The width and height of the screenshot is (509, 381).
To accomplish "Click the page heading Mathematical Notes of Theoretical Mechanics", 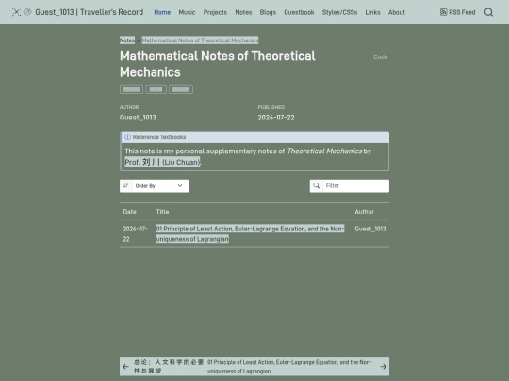I will 218,64.
